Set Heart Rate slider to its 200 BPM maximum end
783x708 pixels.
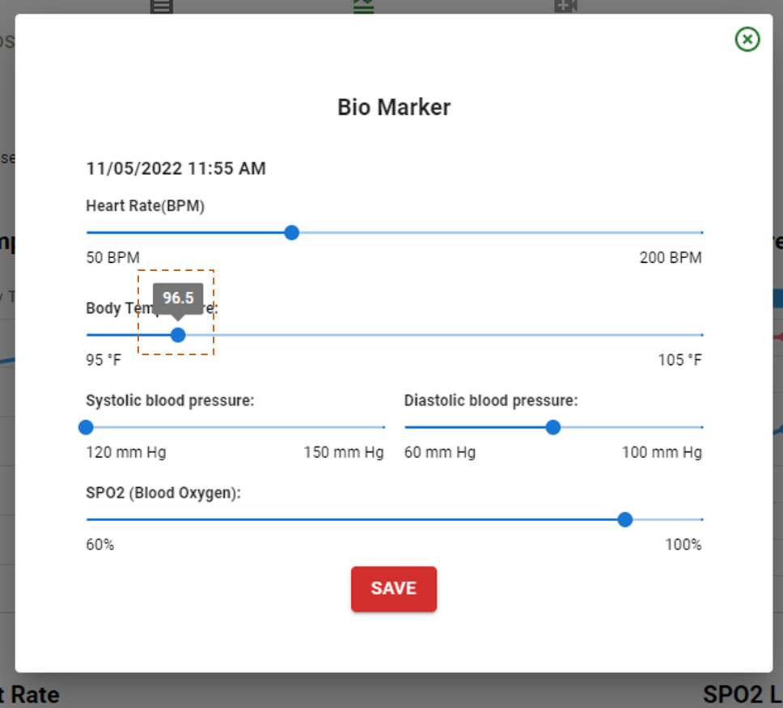(700, 233)
